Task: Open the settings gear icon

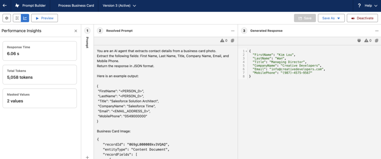Action: pyautogui.click(x=7, y=18)
